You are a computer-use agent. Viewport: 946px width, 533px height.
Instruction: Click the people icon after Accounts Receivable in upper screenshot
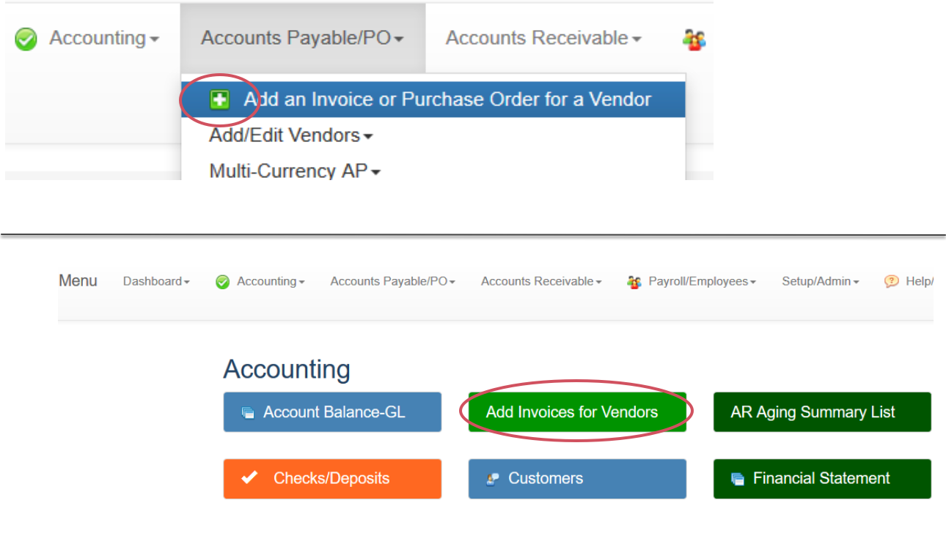[694, 40]
